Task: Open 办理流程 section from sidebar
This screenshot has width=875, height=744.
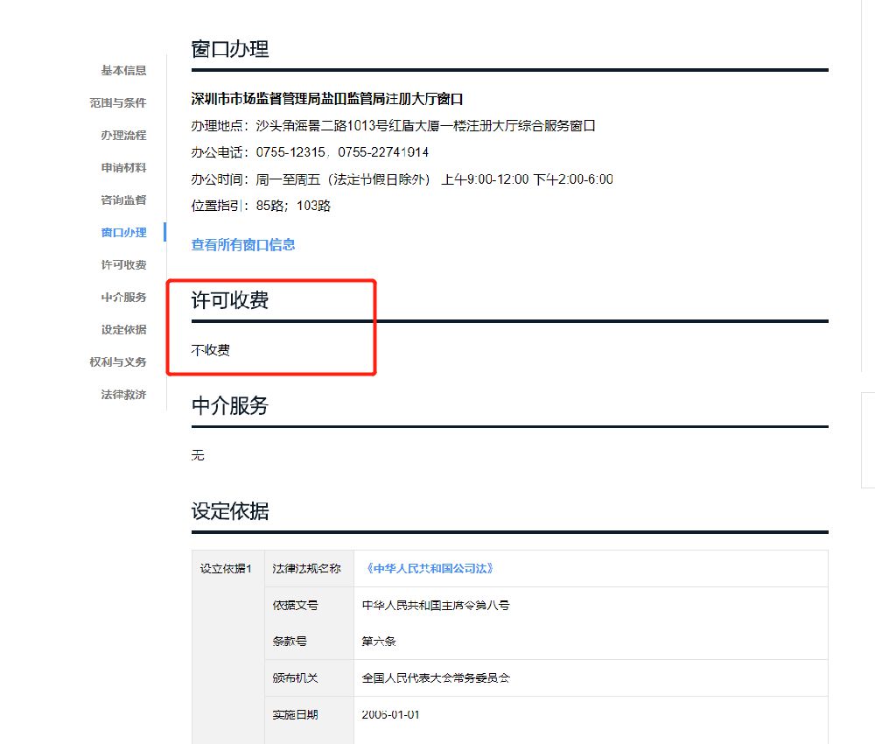Action: click(x=123, y=136)
